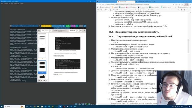
Task: Click the yellow volume module in status bar
Action: pos(46,26)
